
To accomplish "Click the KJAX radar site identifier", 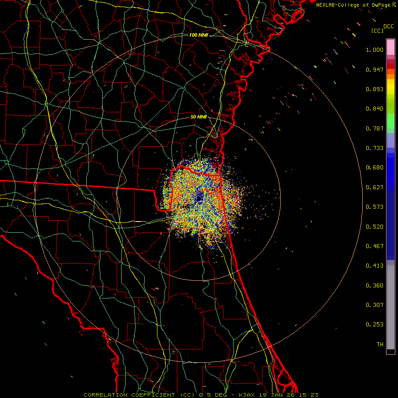I will pyautogui.click(x=246, y=395).
